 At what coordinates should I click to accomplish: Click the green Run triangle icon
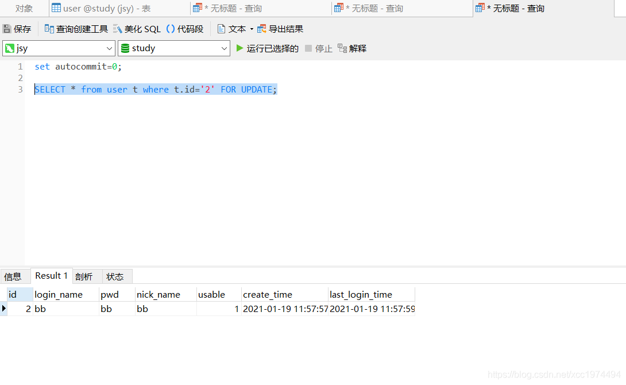point(239,48)
